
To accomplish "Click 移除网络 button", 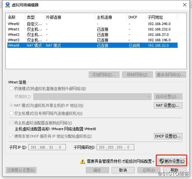I will click(137, 75).
